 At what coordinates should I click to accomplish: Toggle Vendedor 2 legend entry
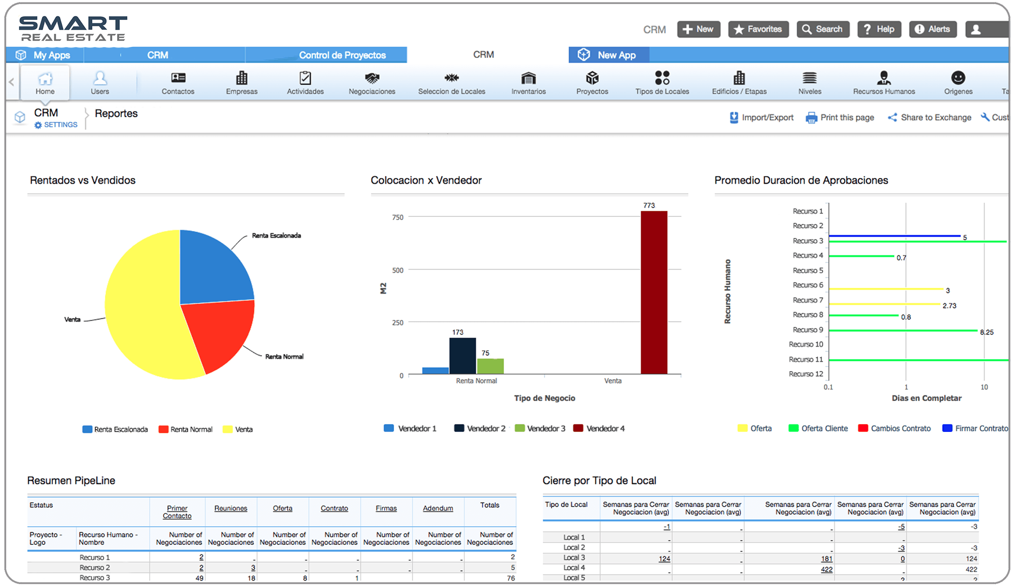pos(480,428)
